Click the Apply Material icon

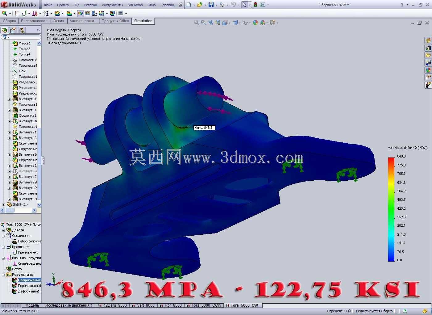pyautogui.click(x=17, y=13)
